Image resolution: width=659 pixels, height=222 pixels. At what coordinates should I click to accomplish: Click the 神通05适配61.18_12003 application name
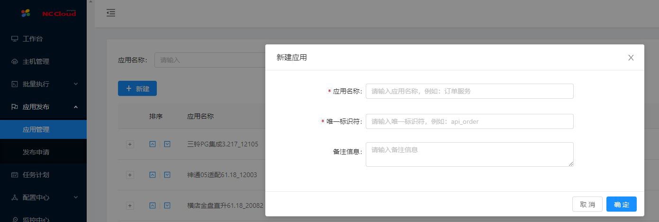pyautogui.click(x=222, y=175)
